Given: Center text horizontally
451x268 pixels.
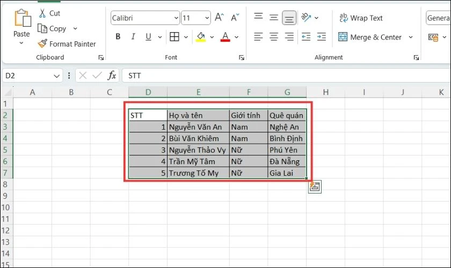Looking at the screenshot, I should (x=273, y=37).
